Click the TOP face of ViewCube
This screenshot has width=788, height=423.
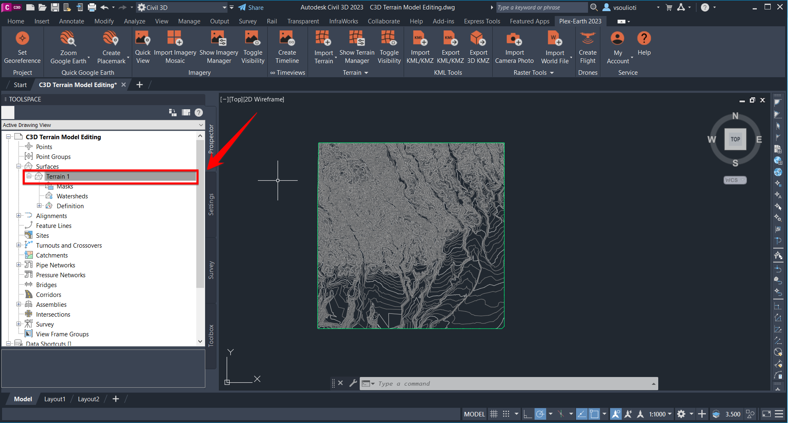pos(735,139)
